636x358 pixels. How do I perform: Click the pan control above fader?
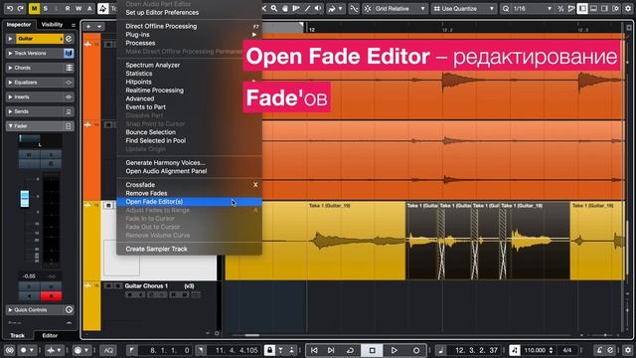[x=40, y=140]
